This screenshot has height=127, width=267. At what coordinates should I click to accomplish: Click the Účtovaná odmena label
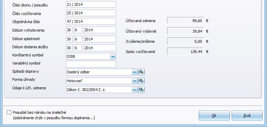coord(141,21)
